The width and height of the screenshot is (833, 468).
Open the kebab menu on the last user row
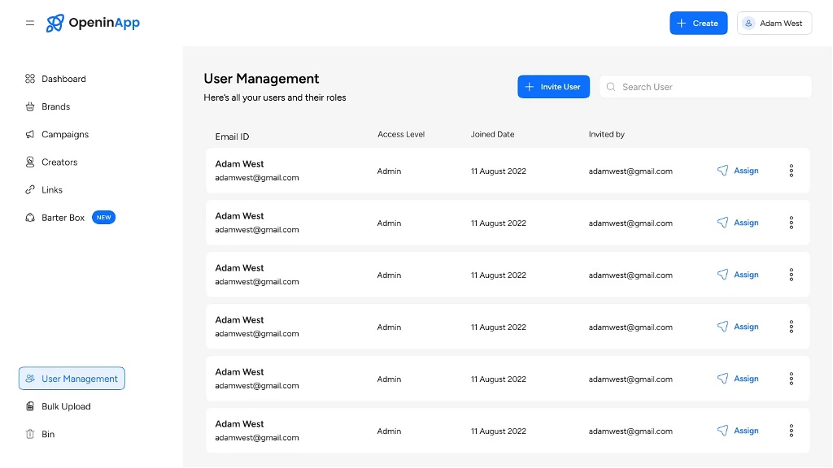(x=791, y=431)
